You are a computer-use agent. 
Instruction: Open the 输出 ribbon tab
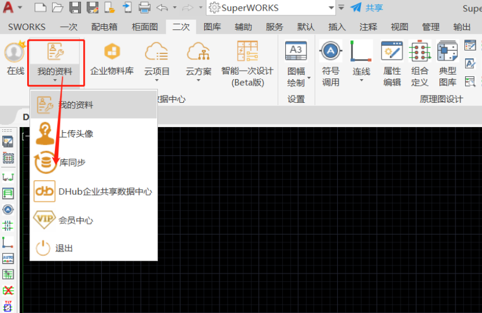tap(462, 27)
